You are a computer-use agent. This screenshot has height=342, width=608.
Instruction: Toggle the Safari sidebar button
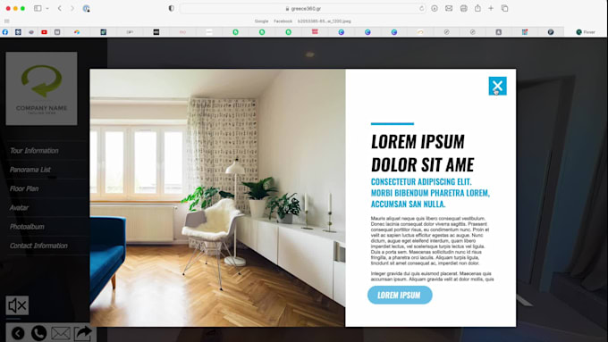(38, 8)
